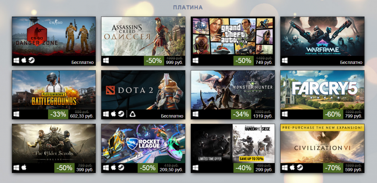Viewport: 377px width, 183px height.
Task: Click the -50% discount badge on GTA V
Action: (243, 61)
